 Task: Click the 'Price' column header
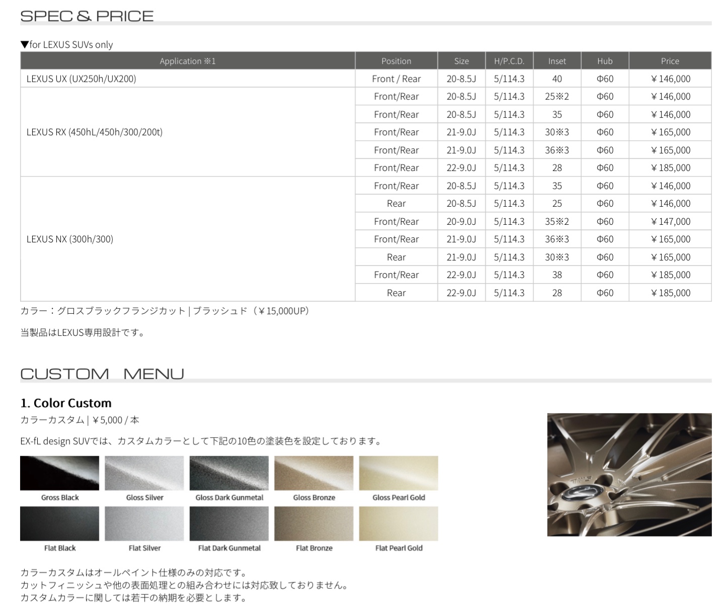coord(670,61)
